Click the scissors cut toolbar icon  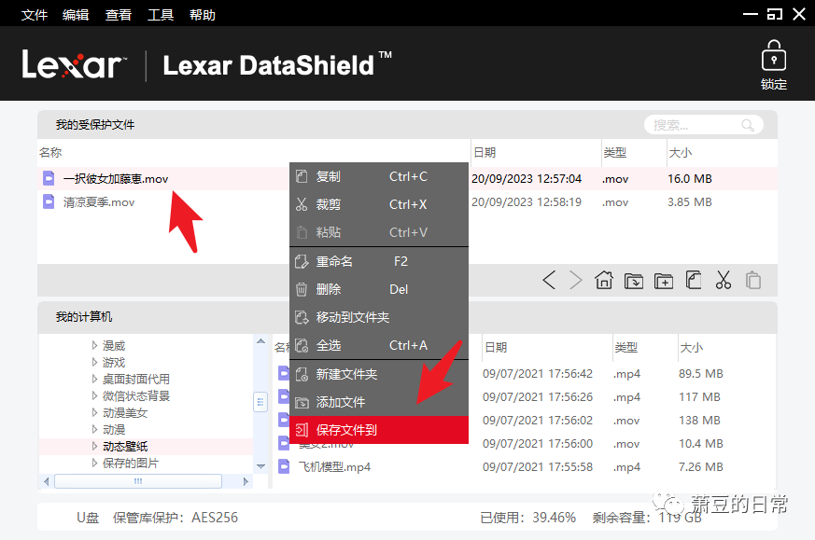pos(723,280)
